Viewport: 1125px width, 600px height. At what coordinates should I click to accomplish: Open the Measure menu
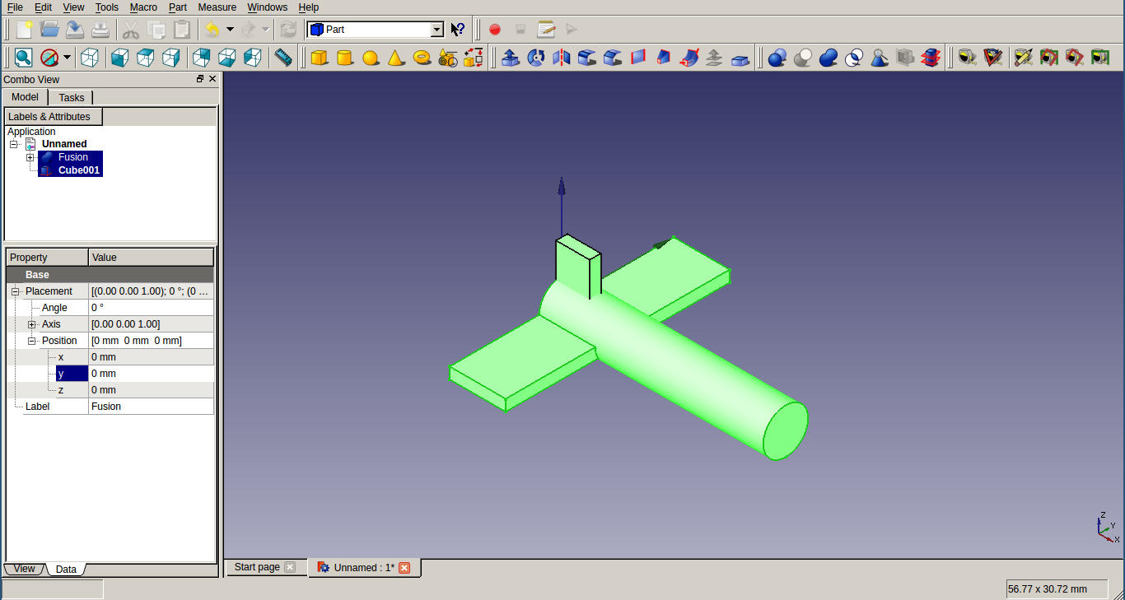(x=217, y=7)
